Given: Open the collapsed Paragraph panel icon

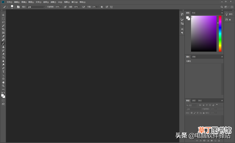Looking at the screenshot, I should 182,33.
